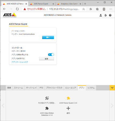Reload the page with refresh icon
This screenshot has width=115, height=121.
click(x=17, y=9)
